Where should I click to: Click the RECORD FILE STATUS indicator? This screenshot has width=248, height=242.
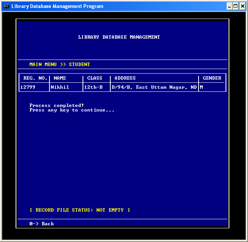tap(79, 210)
